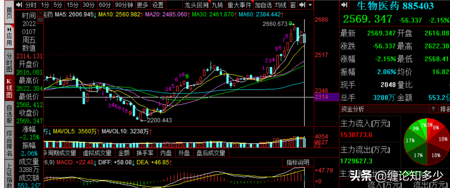Screen dimensions: 450x188
Task: Toggle the 九转 indicator
Action: (218, 5)
